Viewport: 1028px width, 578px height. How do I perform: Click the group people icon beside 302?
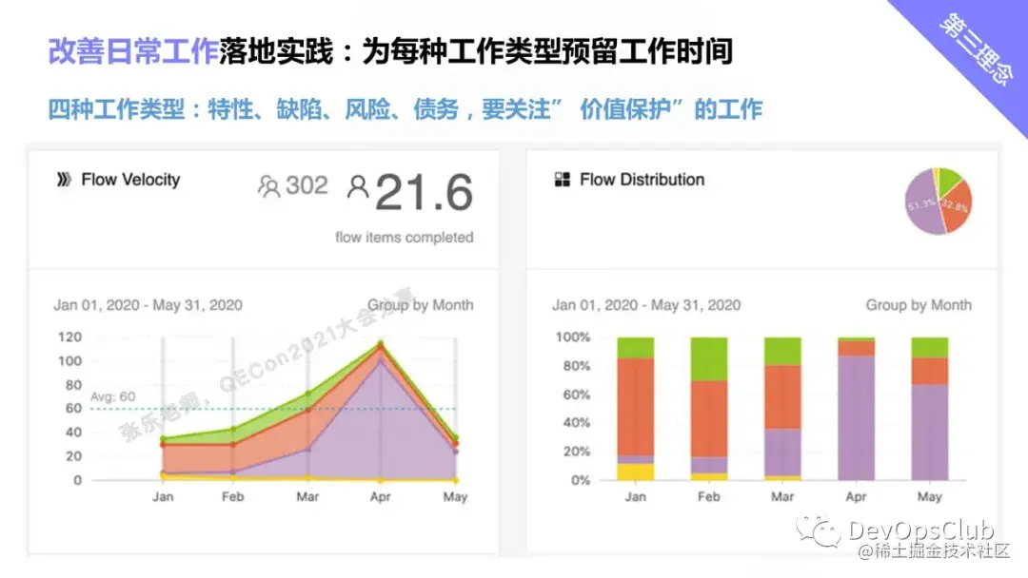tap(268, 186)
